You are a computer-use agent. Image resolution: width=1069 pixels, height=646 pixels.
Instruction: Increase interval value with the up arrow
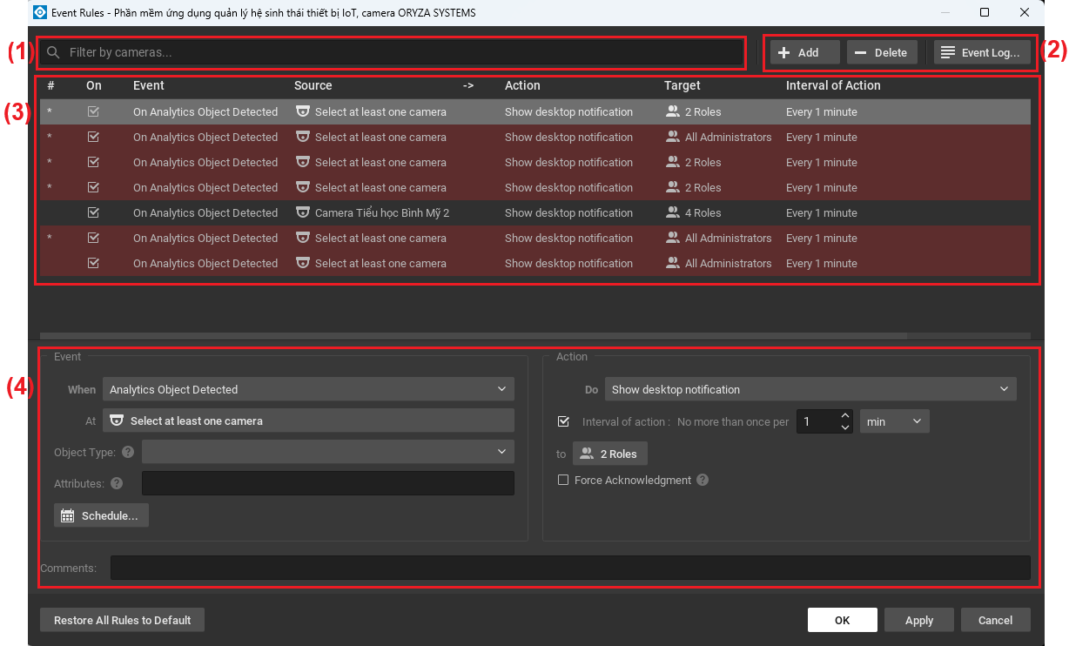[x=845, y=416]
